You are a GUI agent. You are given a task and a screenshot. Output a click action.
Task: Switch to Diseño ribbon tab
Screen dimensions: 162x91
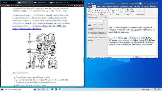coord(103,6)
